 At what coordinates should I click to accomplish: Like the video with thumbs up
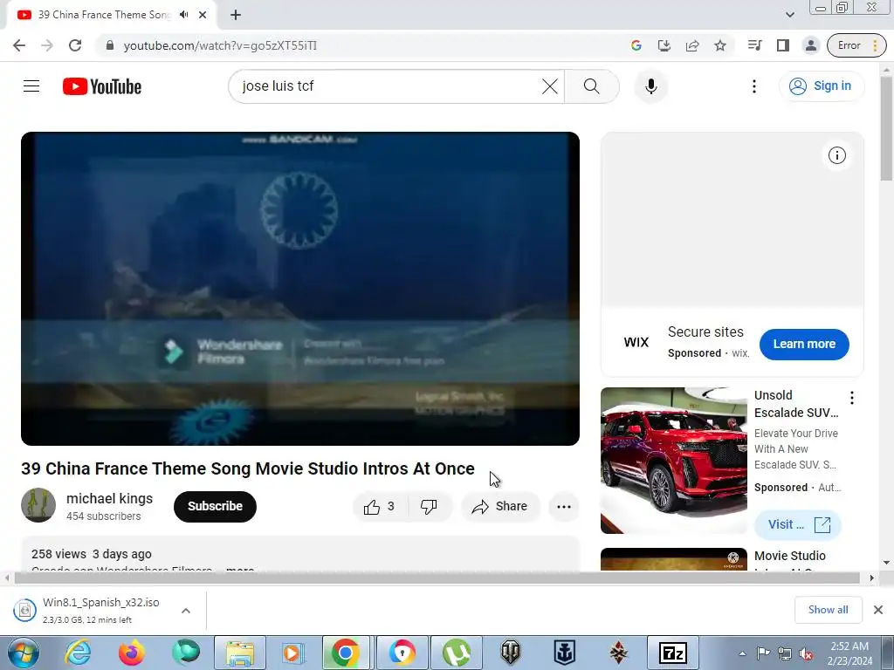coord(381,507)
